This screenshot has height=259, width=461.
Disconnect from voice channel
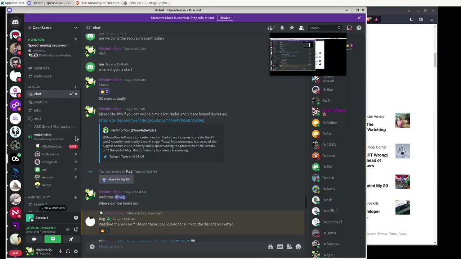pos(76,230)
